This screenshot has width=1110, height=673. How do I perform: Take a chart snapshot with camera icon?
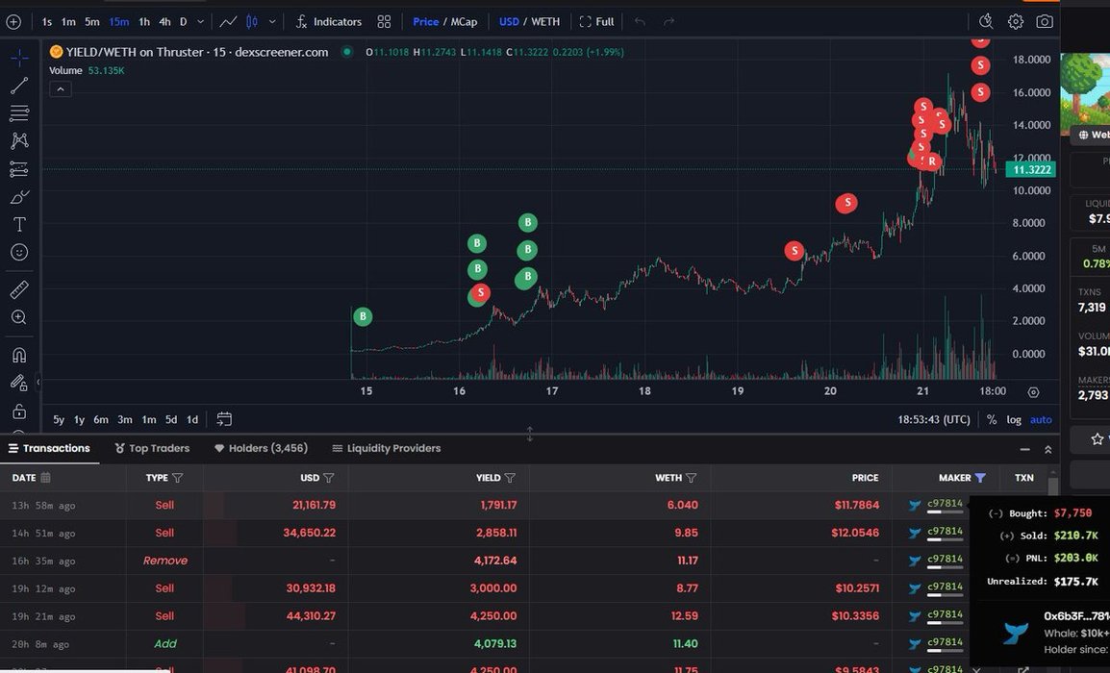[x=1044, y=21]
